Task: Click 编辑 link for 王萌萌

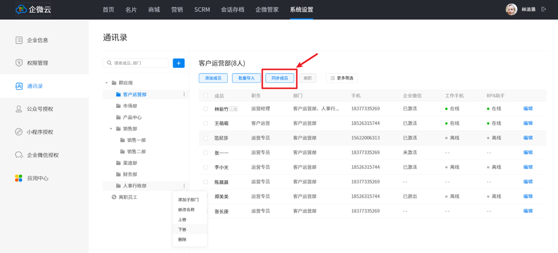Action: click(528, 123)
